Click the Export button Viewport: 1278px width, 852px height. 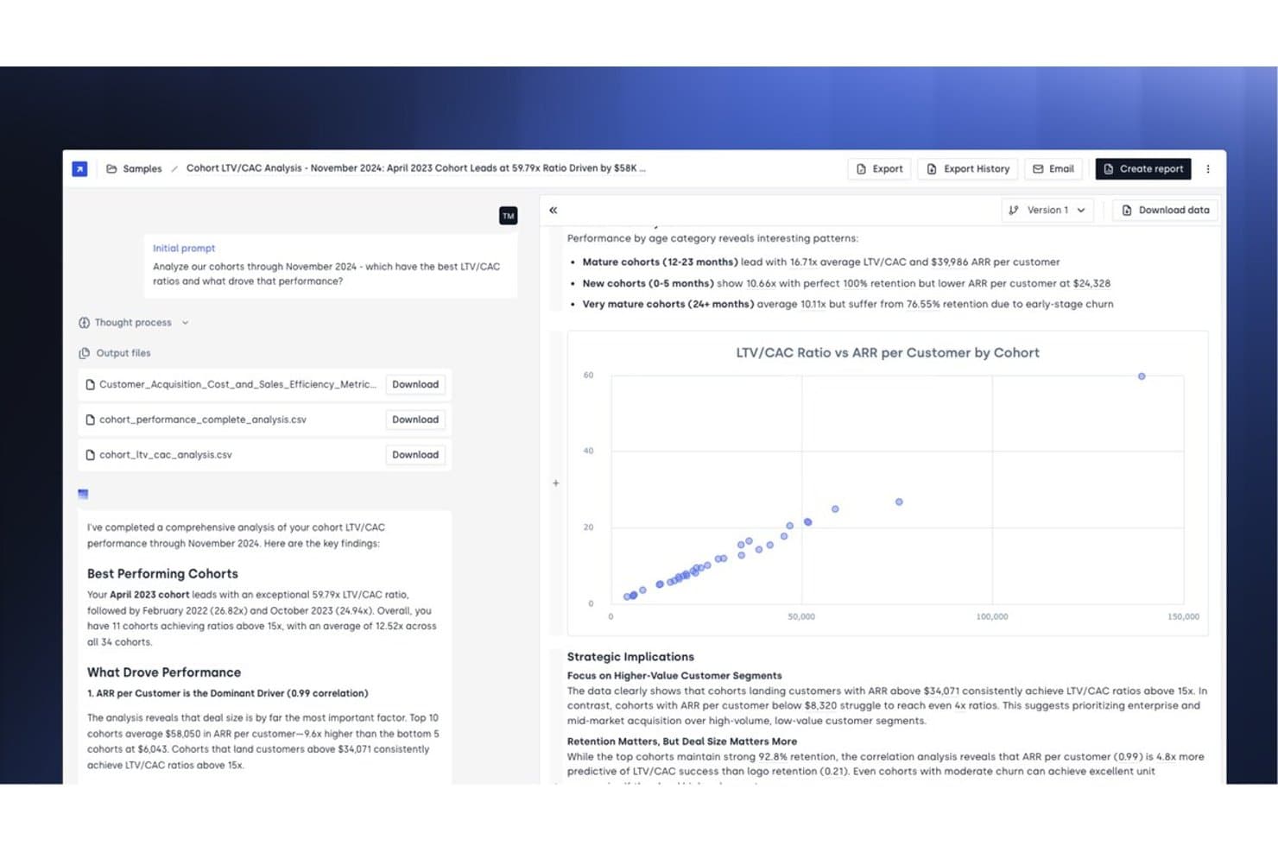[879, 169]
